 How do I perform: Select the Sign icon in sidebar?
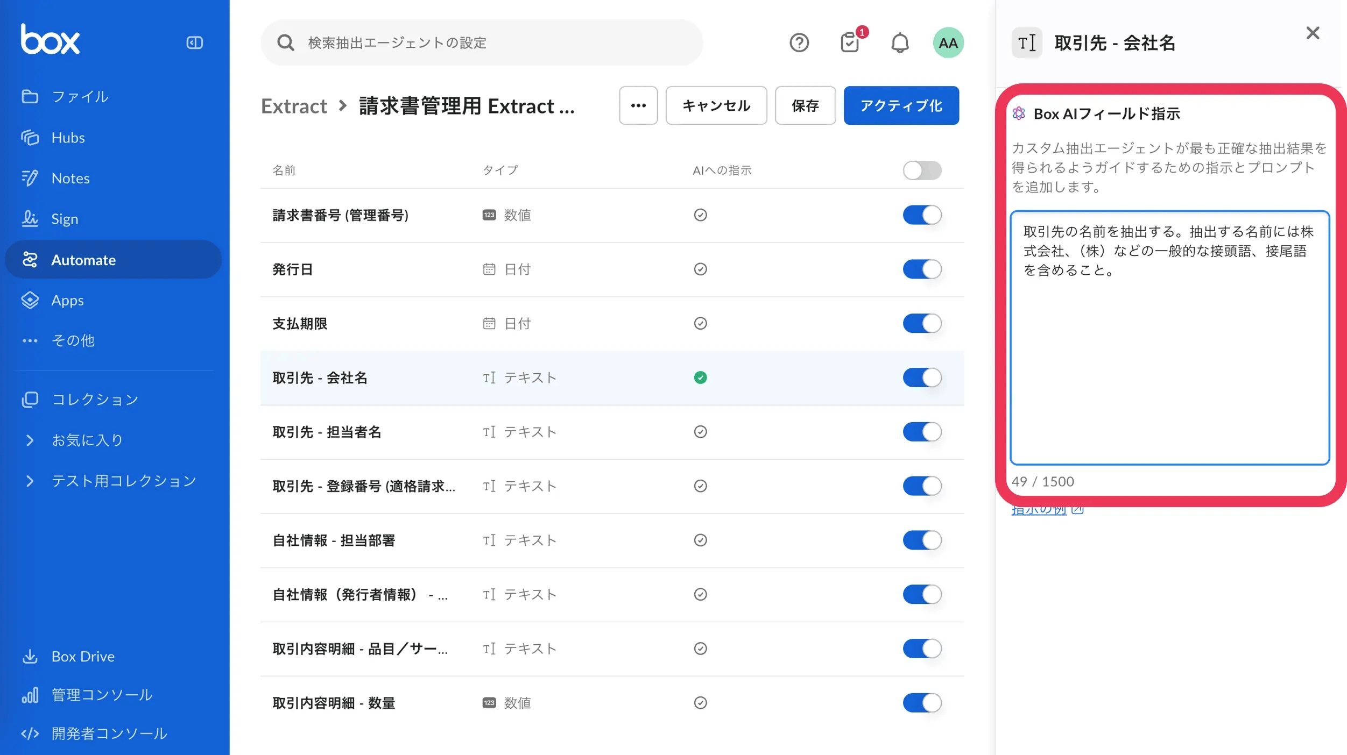click(x=31, y=219)
